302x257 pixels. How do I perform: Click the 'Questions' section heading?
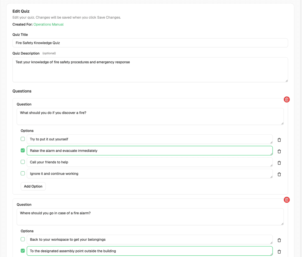pos(22,91)
